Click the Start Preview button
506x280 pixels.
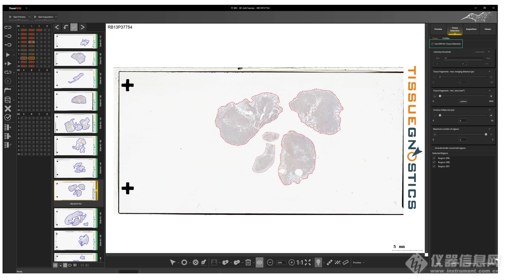17,17
